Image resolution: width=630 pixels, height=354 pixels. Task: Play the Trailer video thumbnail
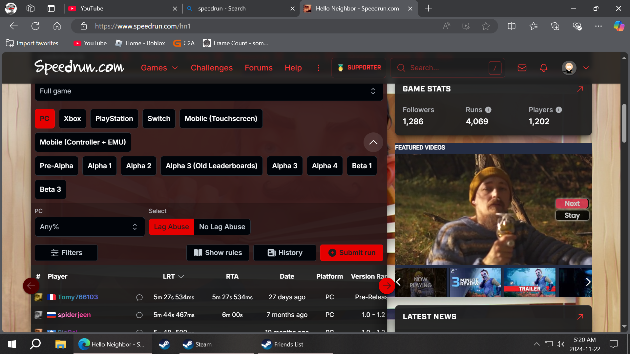530,283
